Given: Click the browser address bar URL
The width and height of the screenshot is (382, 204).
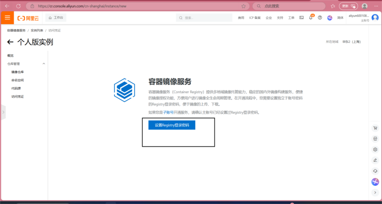Looking at the screenshot, I should tap(82, 6).
